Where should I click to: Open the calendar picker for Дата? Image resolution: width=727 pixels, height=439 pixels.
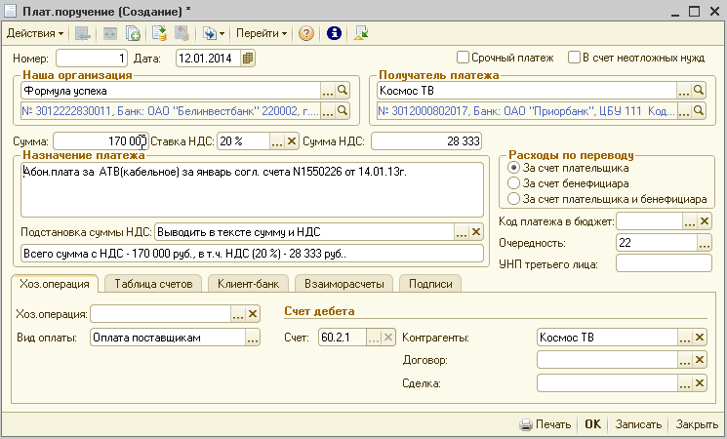pos(248,58)
